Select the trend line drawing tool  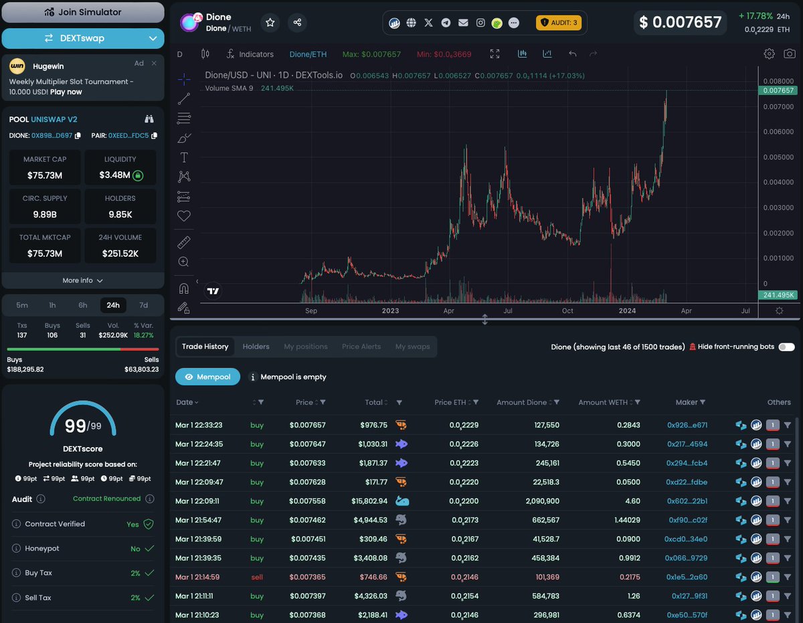(x=184, y=99)
